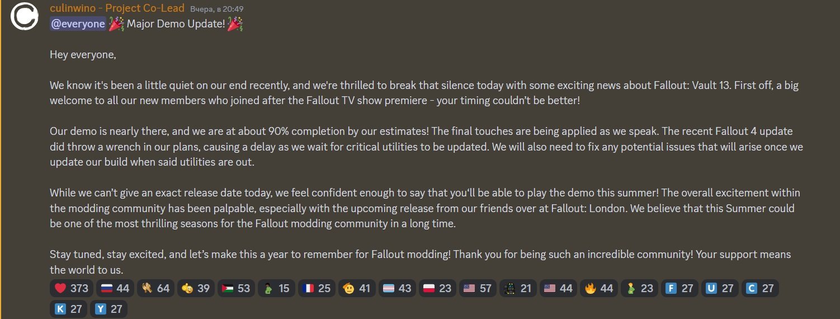Click the letter F reaction
The image size is (840, 319).
(679, 289)
